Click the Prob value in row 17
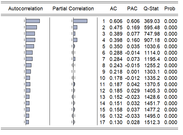 pos(171,122)
